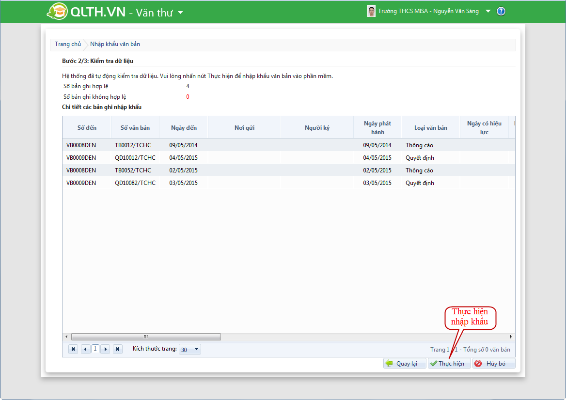Click the Ngày đến cell 09/05/2014
The width and height of the screenshot is (566, 400).
coord(183,145)
